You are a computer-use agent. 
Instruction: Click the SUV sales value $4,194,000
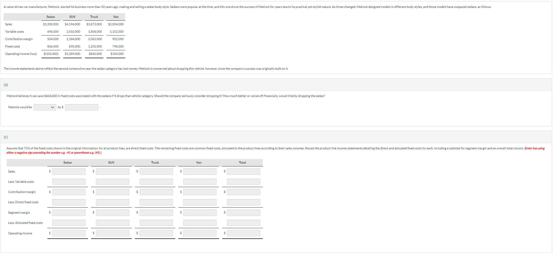[72, 24]
